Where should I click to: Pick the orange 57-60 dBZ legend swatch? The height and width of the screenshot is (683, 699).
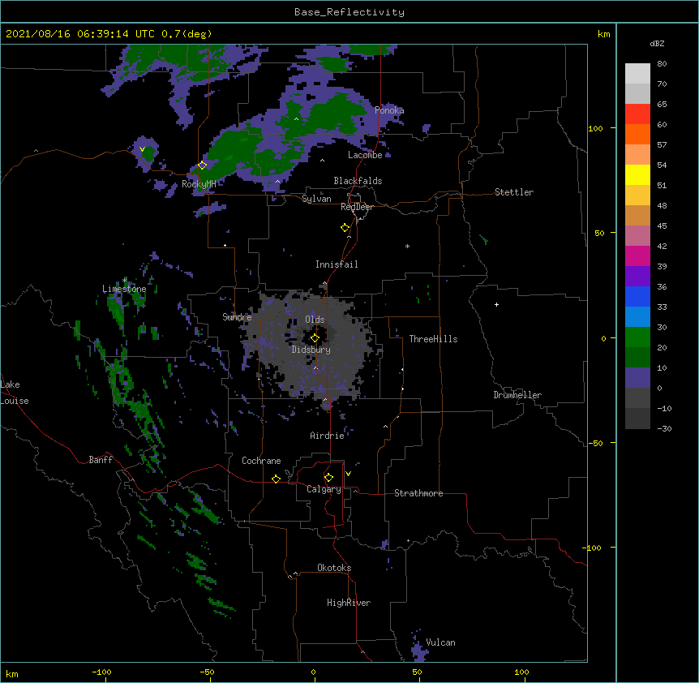pyautogui.click(x=637, y=134)
